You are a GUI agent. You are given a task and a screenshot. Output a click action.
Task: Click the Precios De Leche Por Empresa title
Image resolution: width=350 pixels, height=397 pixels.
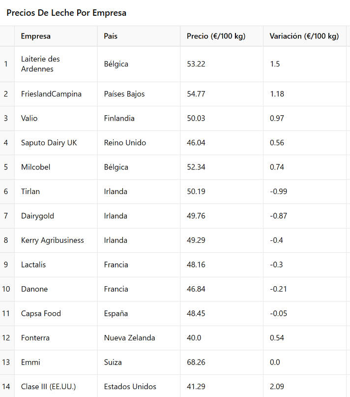coord(66,13)
